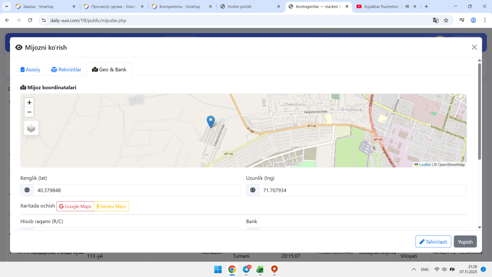The height and width of the screenshot is (277, 492).
Task: Go back to the previous page
Action: 7,20
